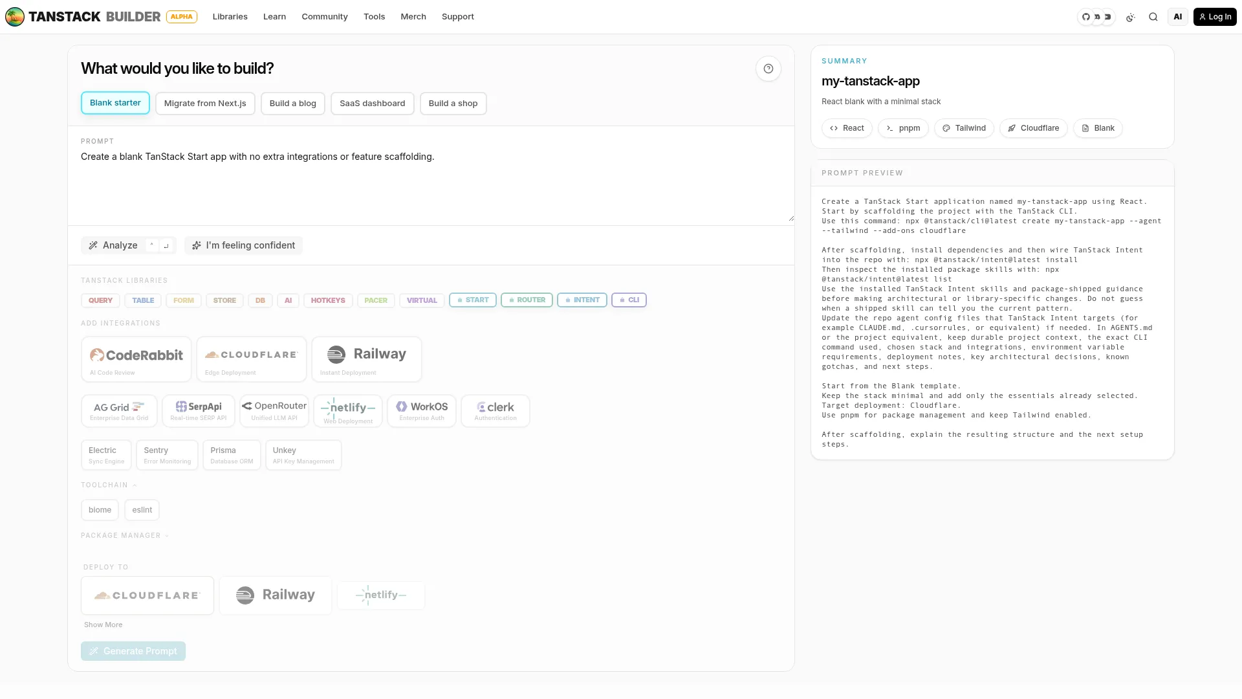1242x699 pixels.
Task: Click the Log In button
Action: tap(1215, 17)
